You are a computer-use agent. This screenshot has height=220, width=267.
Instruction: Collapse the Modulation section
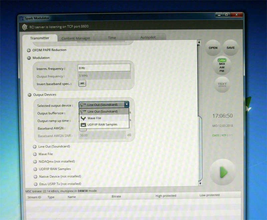coord(29,58)
